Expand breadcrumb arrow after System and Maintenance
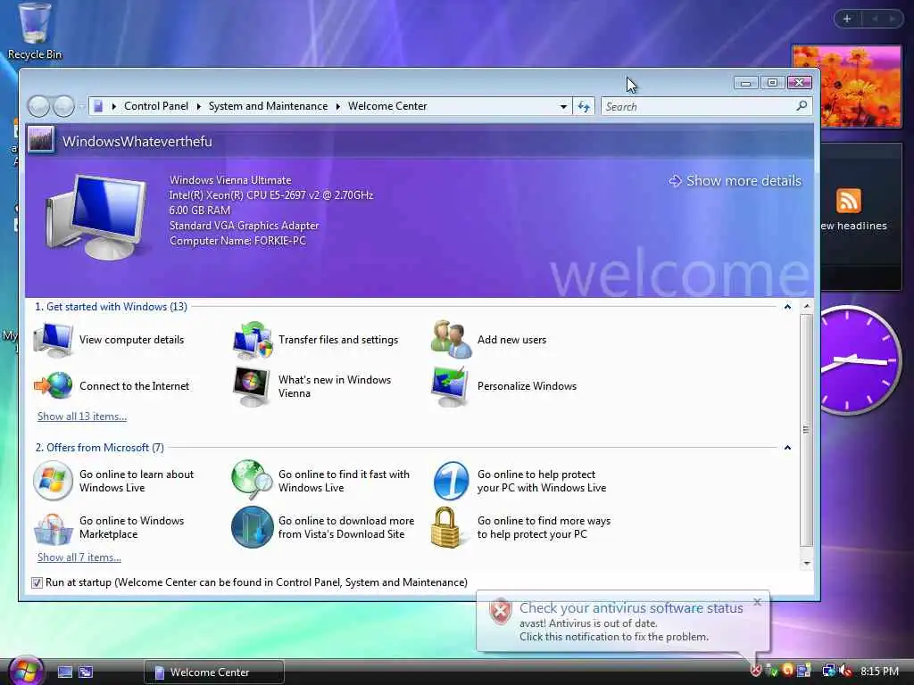 [338, 106]
